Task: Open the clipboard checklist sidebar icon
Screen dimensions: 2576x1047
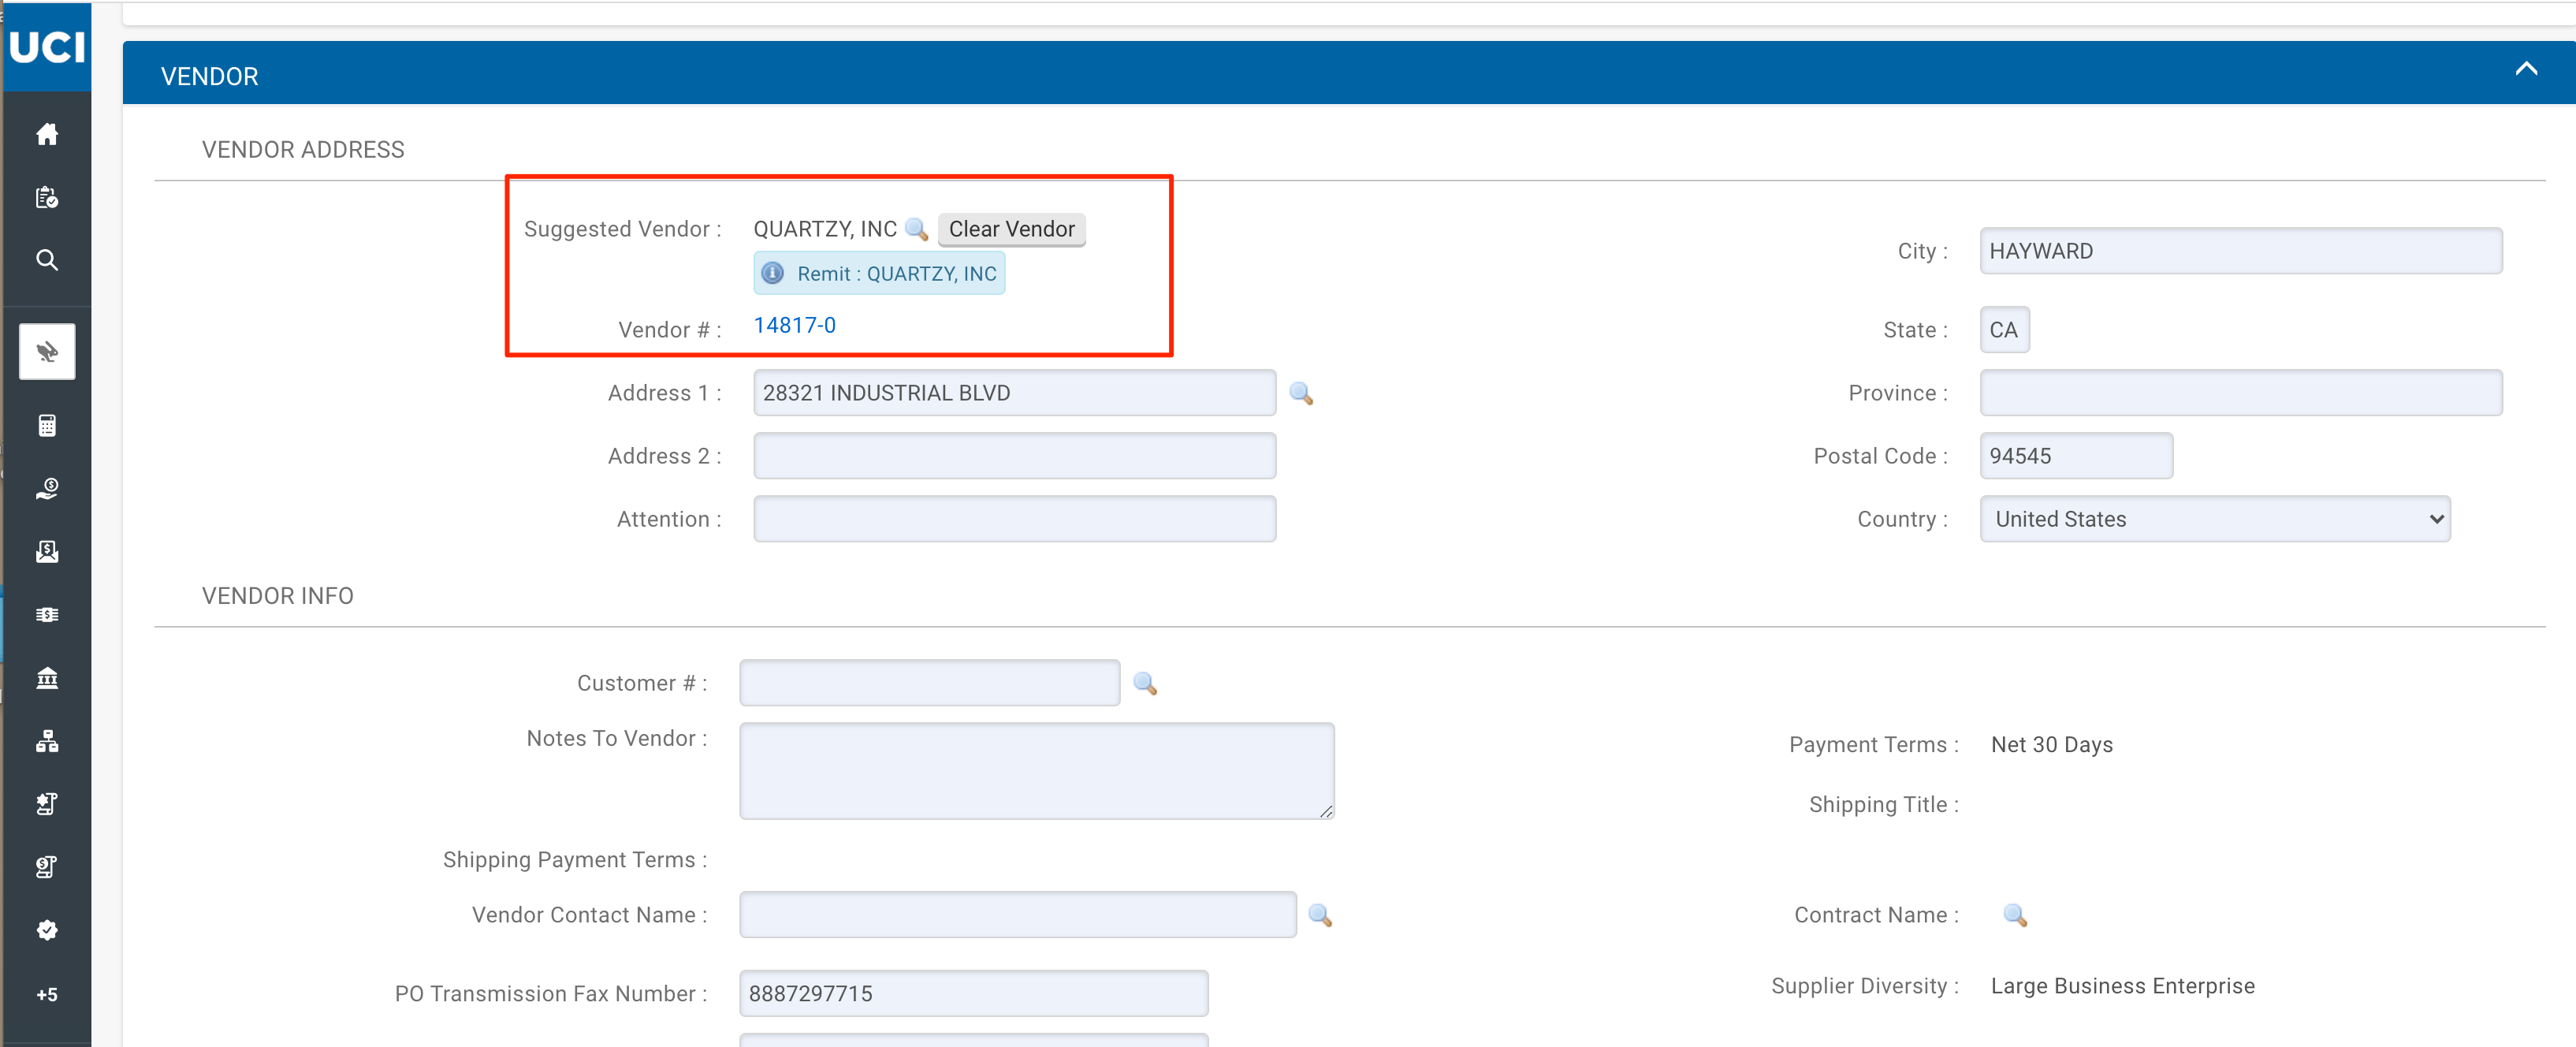Action: [x=47, y=197]
